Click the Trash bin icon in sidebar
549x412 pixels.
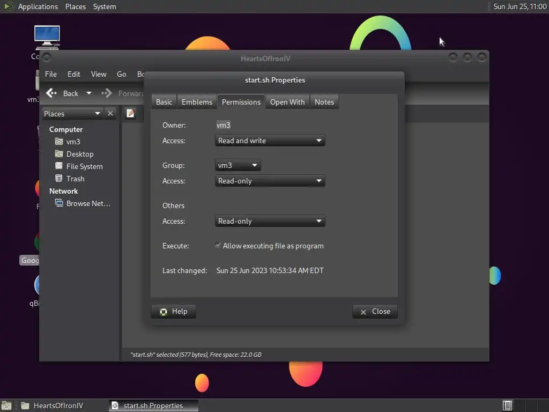(59, 178)
